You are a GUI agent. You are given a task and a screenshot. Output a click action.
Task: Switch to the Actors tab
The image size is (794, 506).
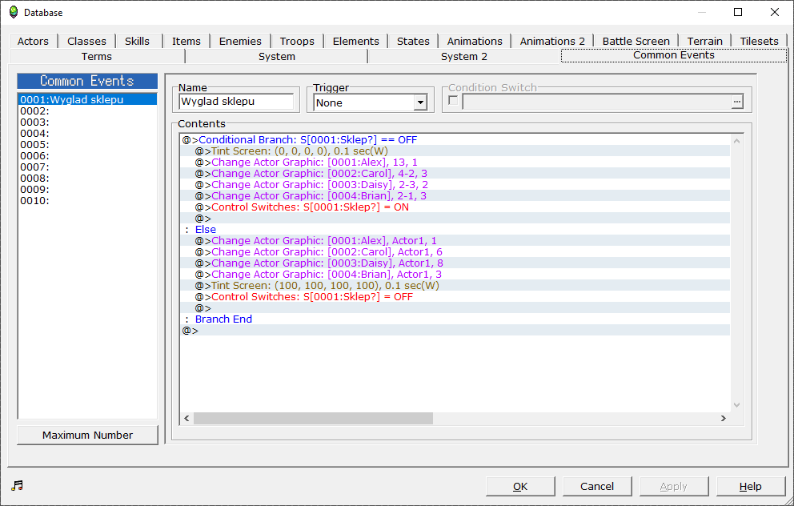pyautogui.click(x=33, y=41)
